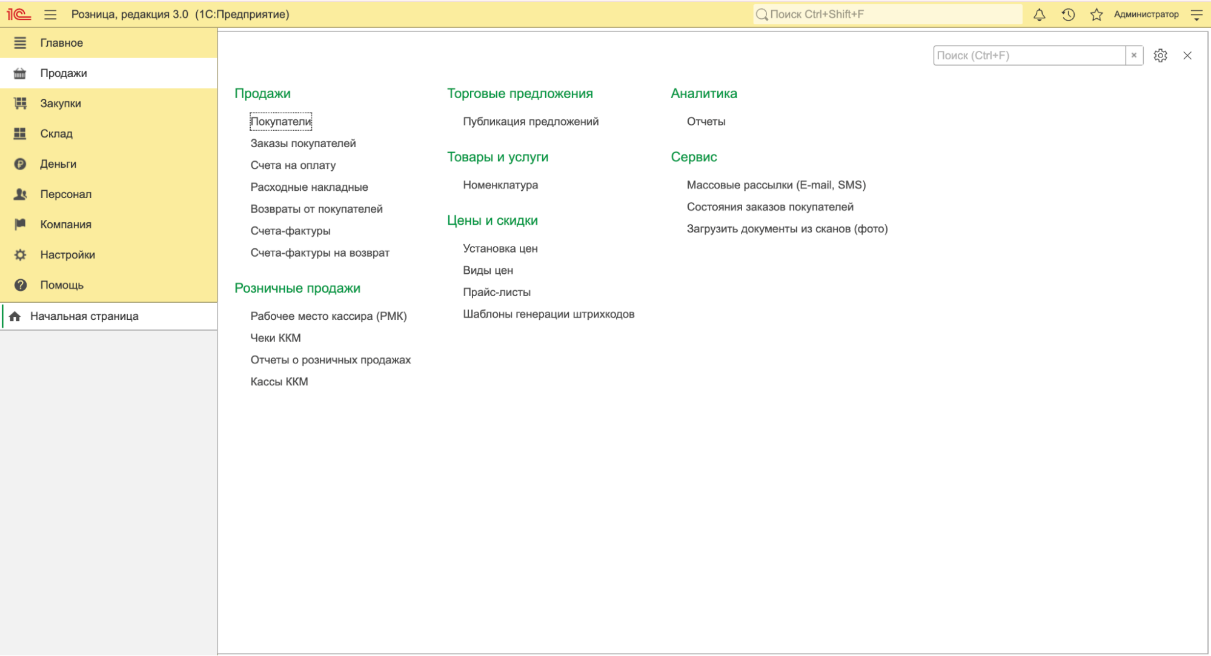Close the section menu panel

pyautogui.click(x=1187, y=56)
